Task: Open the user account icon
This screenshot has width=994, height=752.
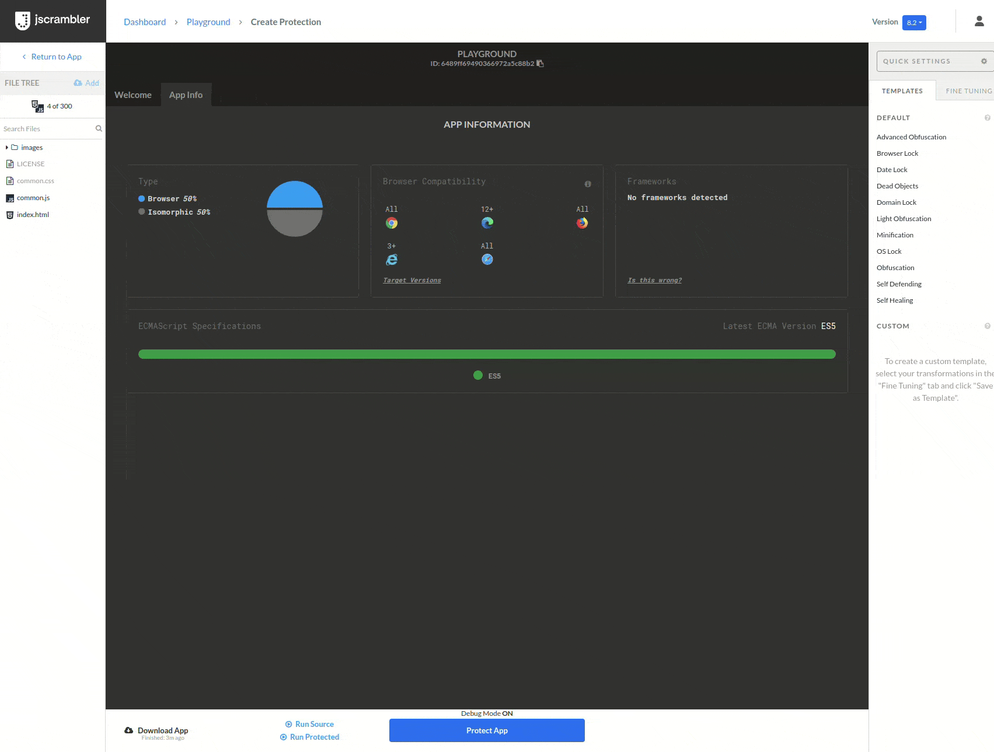Action: click(979, 22)
